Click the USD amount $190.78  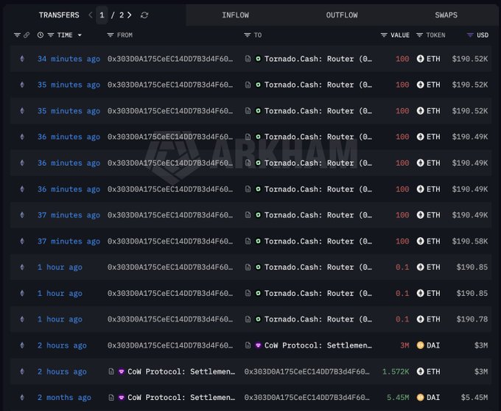472,319
